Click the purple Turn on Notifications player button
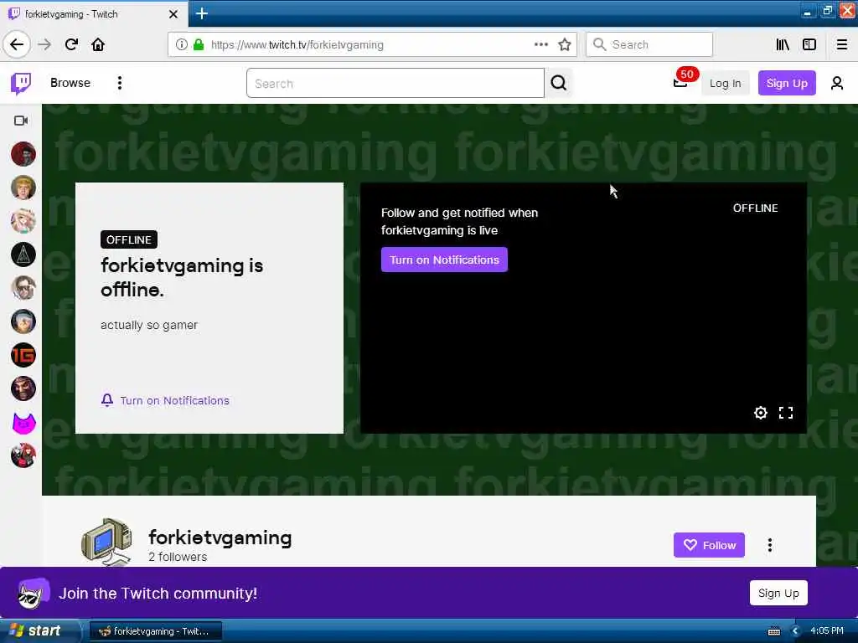 point(444,260)
